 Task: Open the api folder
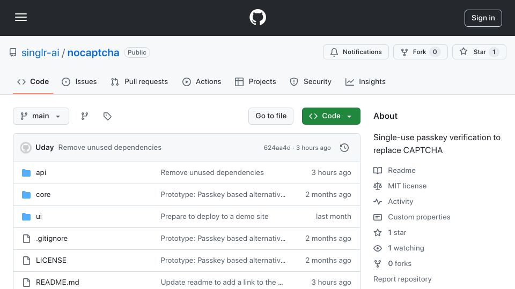41,173
